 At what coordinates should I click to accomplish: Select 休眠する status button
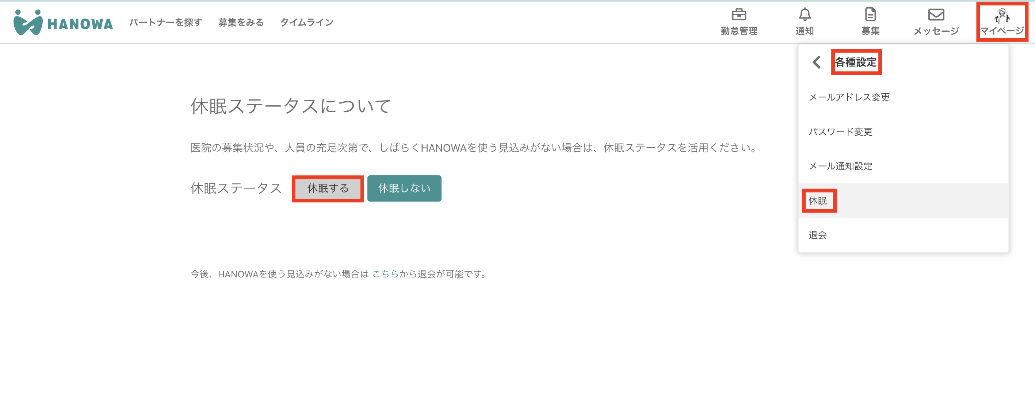pos(328,188)
